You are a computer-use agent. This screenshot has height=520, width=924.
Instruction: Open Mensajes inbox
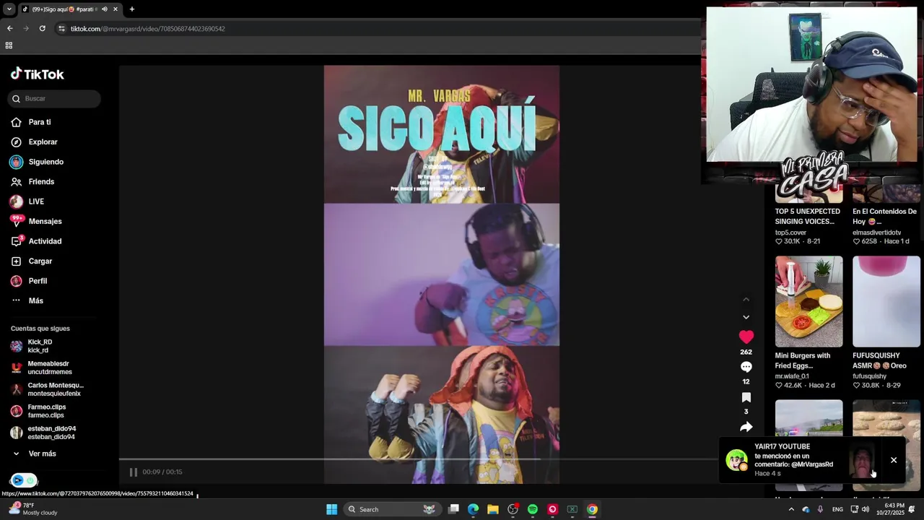coord(45,222)
